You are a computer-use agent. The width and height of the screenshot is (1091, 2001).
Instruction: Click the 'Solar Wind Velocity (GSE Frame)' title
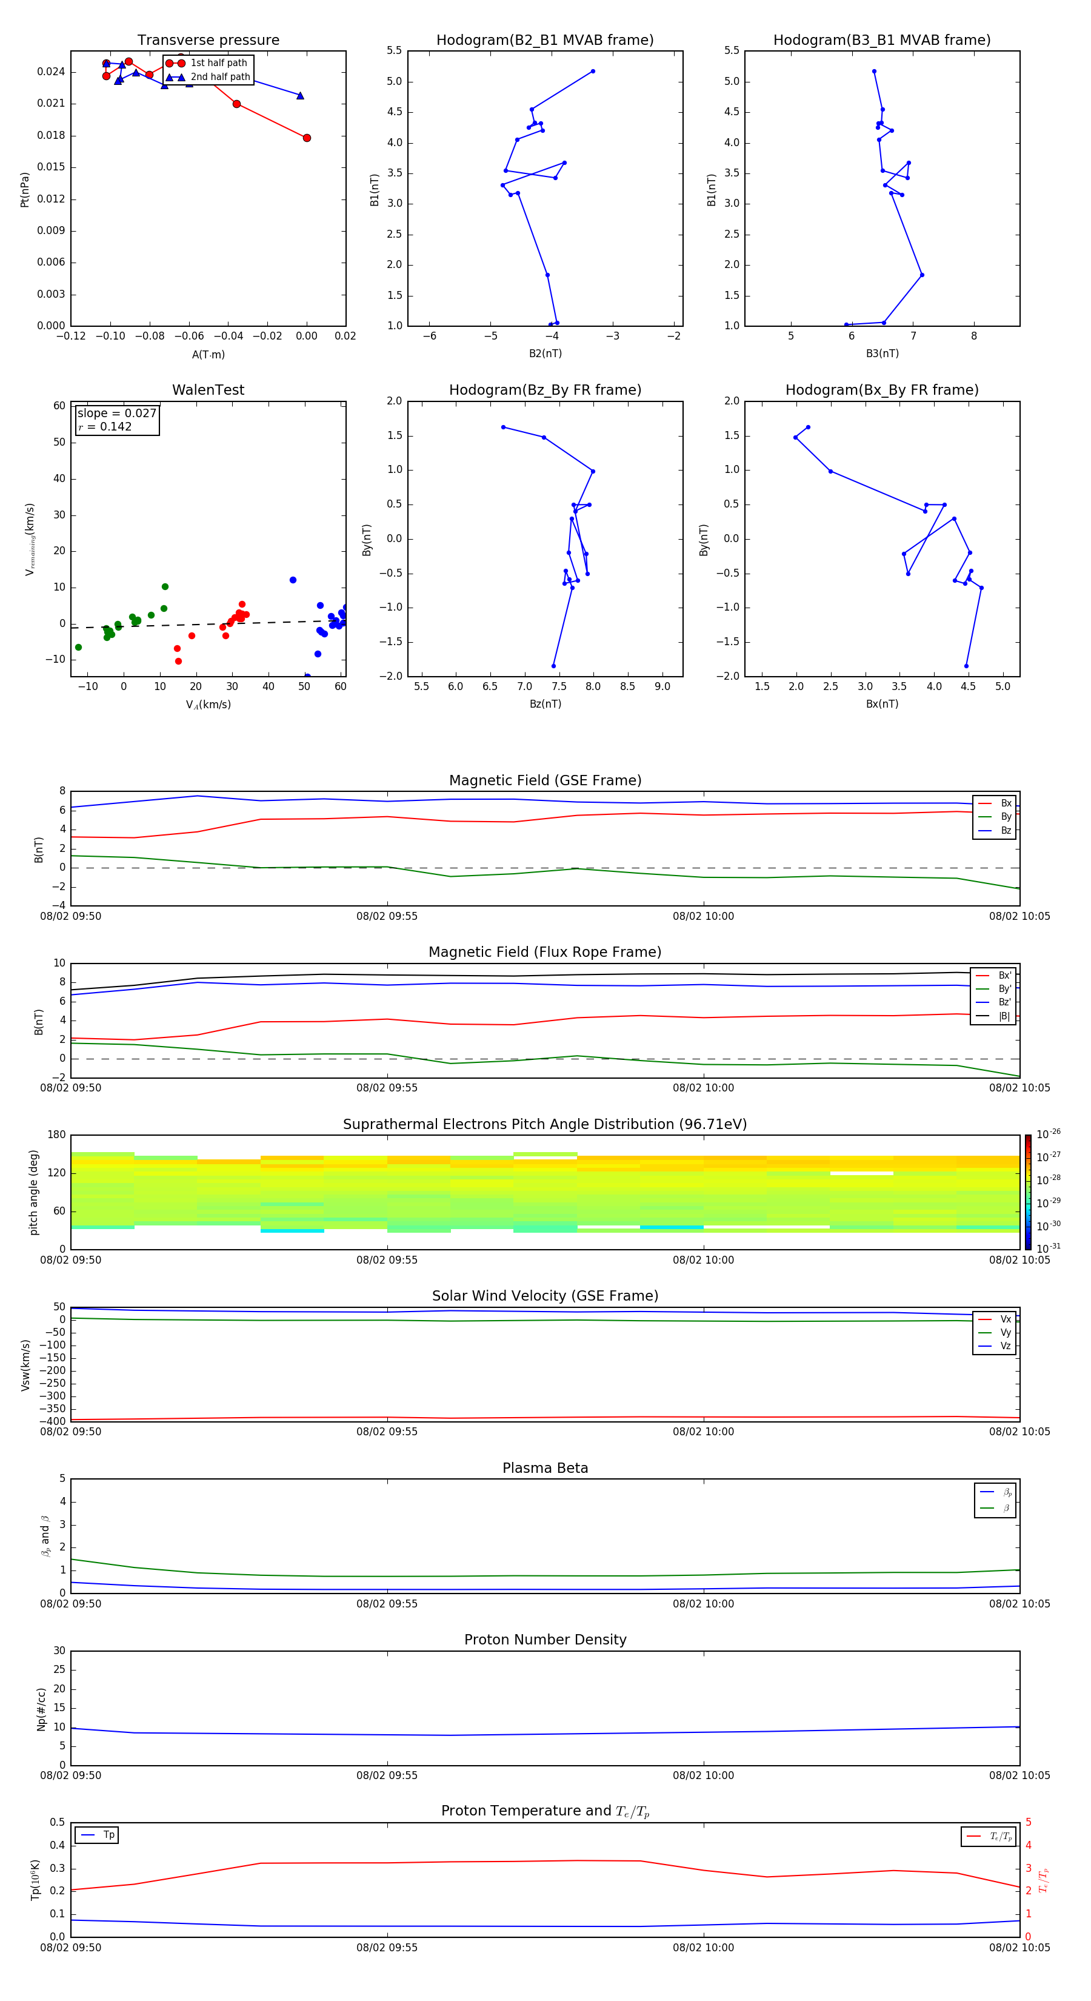[545, 1296]
